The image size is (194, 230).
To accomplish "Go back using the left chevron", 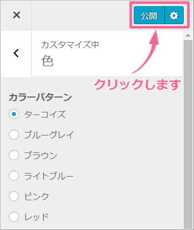I will pyautogui.click(x=16, y=53).
